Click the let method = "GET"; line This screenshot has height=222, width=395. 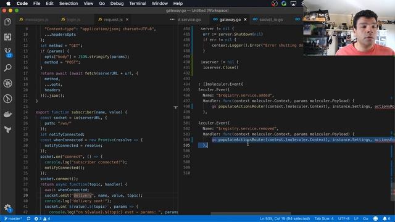(61, 46)
